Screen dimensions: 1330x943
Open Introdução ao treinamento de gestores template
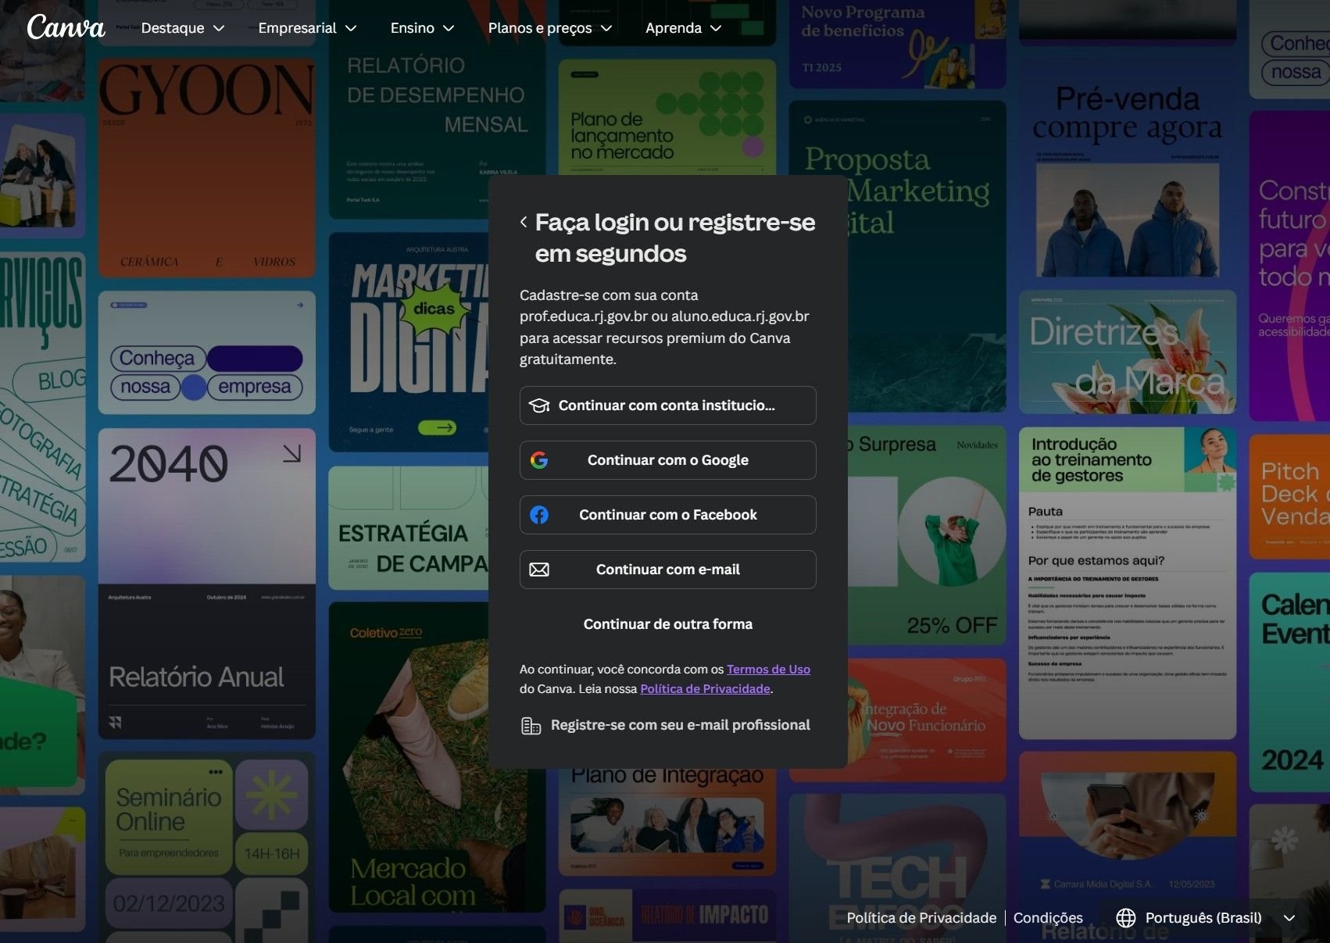pos(1128,583)
